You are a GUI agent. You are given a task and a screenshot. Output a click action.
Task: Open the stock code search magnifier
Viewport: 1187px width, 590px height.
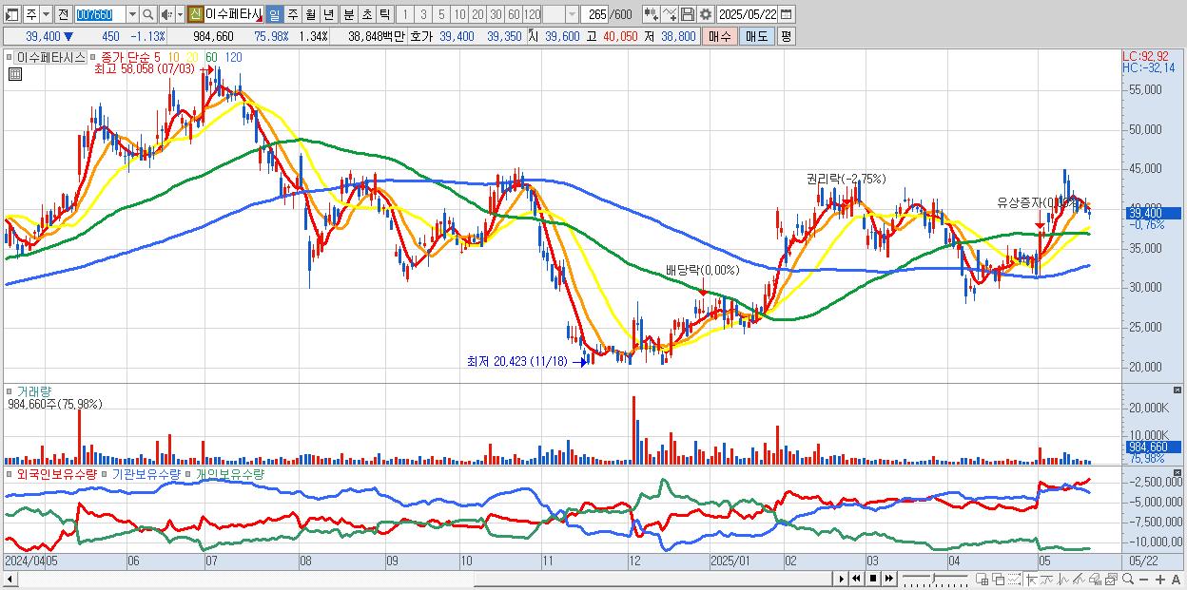[148, 14]
